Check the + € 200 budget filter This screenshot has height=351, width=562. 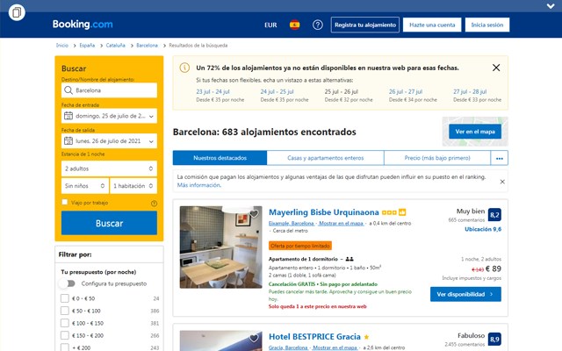[64, 347]
